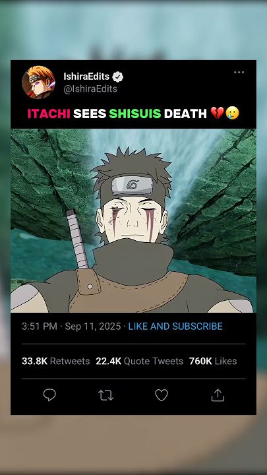Click the @IshiraEdits handle
The height and width of the screenshot is (475, 267).
[90, 89]
